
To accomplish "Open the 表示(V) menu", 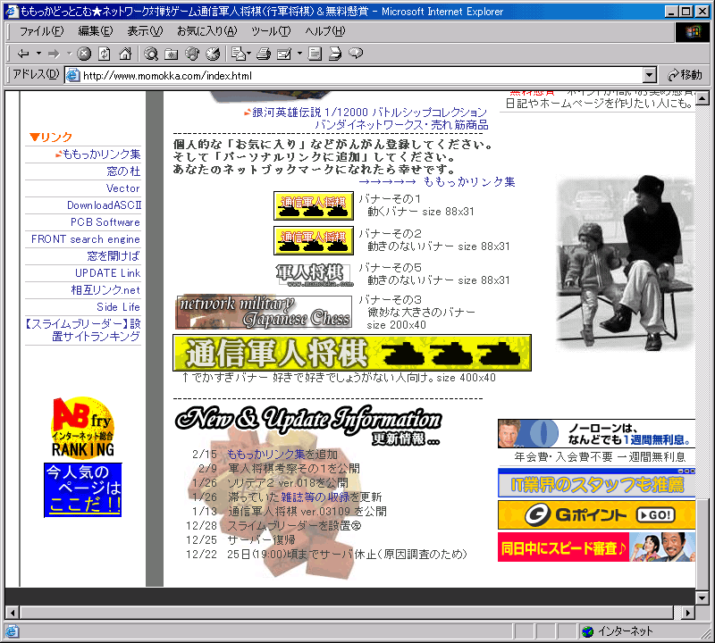I will point(145,31).
